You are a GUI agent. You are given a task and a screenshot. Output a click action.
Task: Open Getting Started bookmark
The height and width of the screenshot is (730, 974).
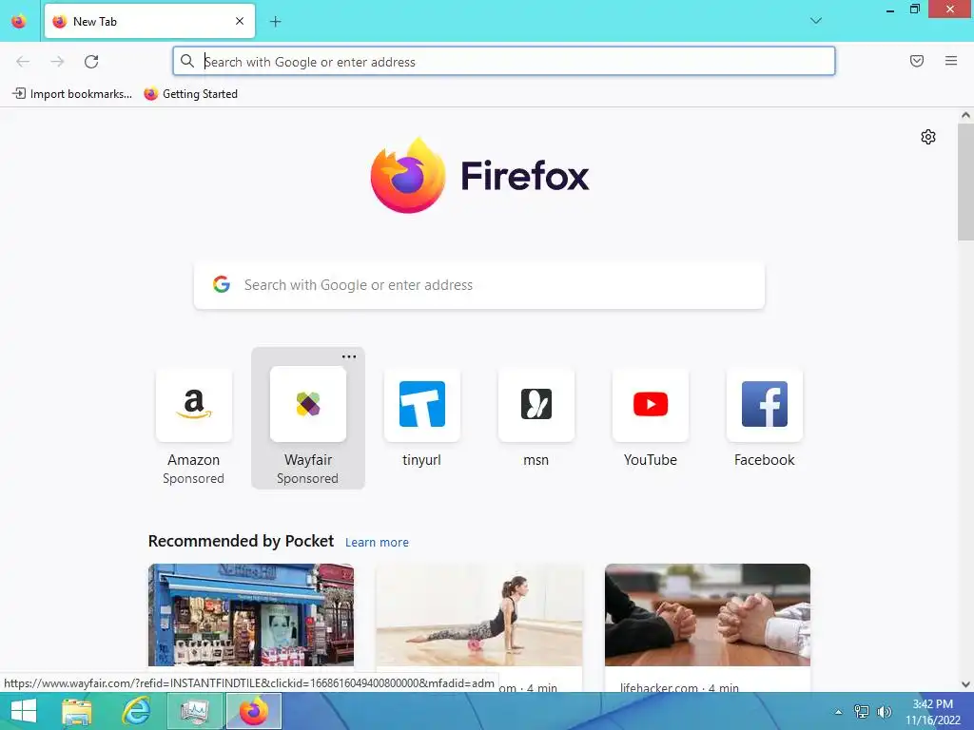190,94
